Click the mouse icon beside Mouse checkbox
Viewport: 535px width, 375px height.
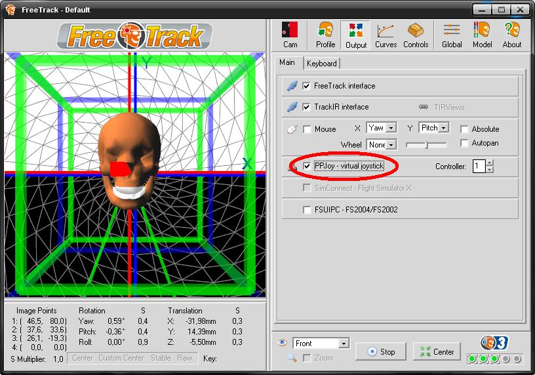(x=292, y=129)
